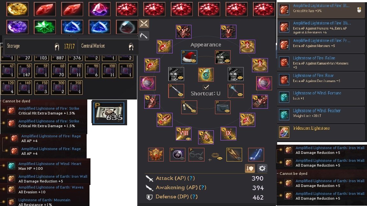
Task: Select the green star-shaped crystal
Action: click(x=45, y=27)
